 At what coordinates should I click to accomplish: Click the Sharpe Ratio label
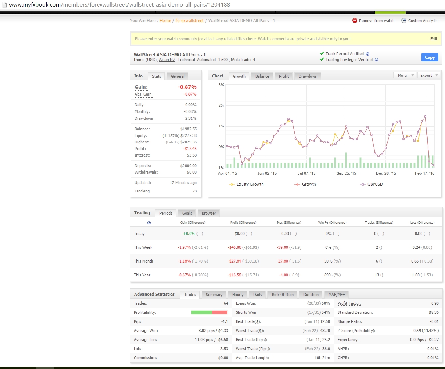[350, 321]
